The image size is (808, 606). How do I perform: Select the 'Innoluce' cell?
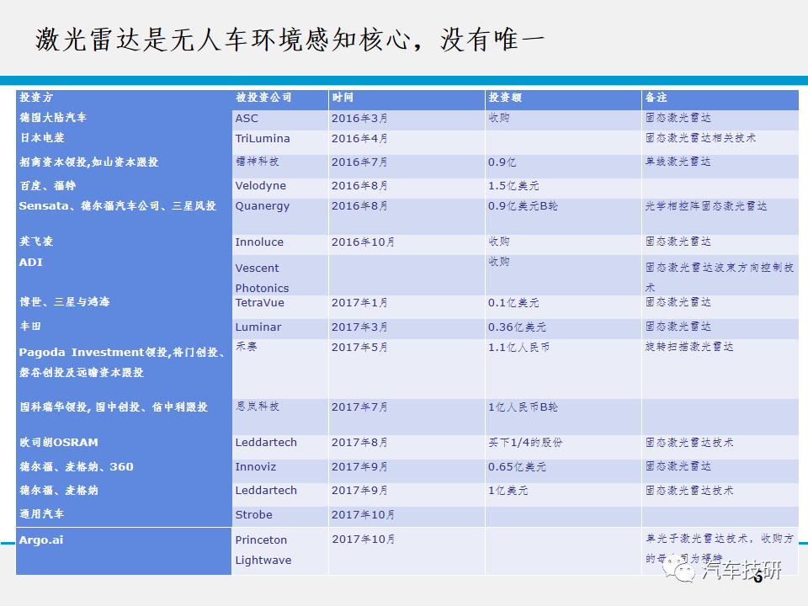coord(280,245)
